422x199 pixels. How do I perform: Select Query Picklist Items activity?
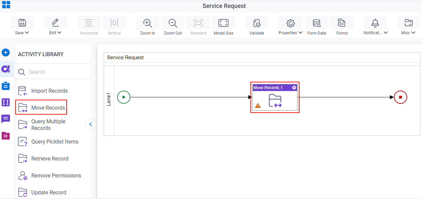click(x=48, y=142)
